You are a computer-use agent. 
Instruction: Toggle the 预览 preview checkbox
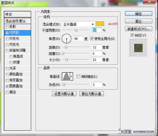[x=132, y=35]
